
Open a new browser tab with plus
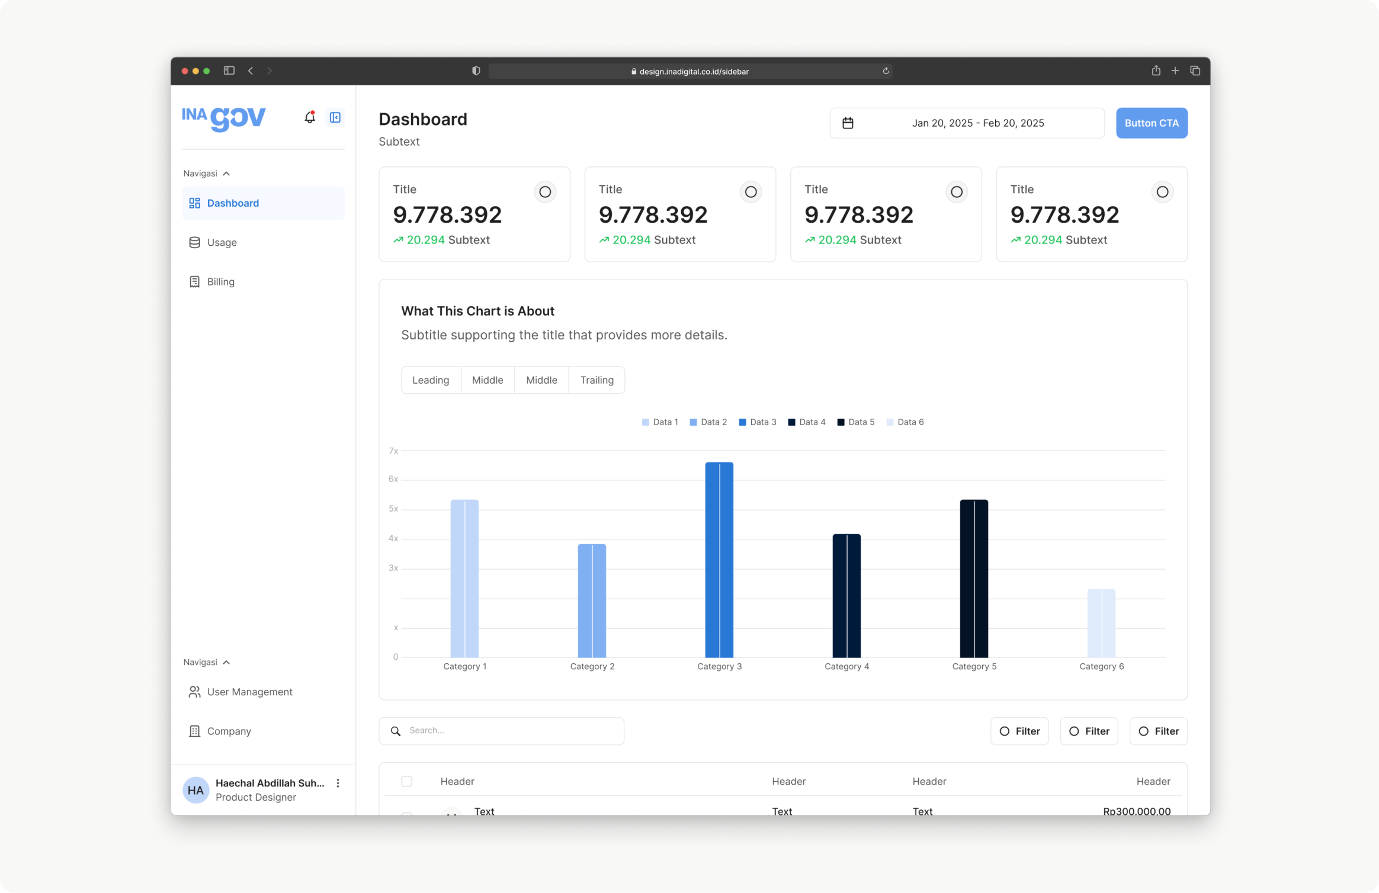(1175, 71)
